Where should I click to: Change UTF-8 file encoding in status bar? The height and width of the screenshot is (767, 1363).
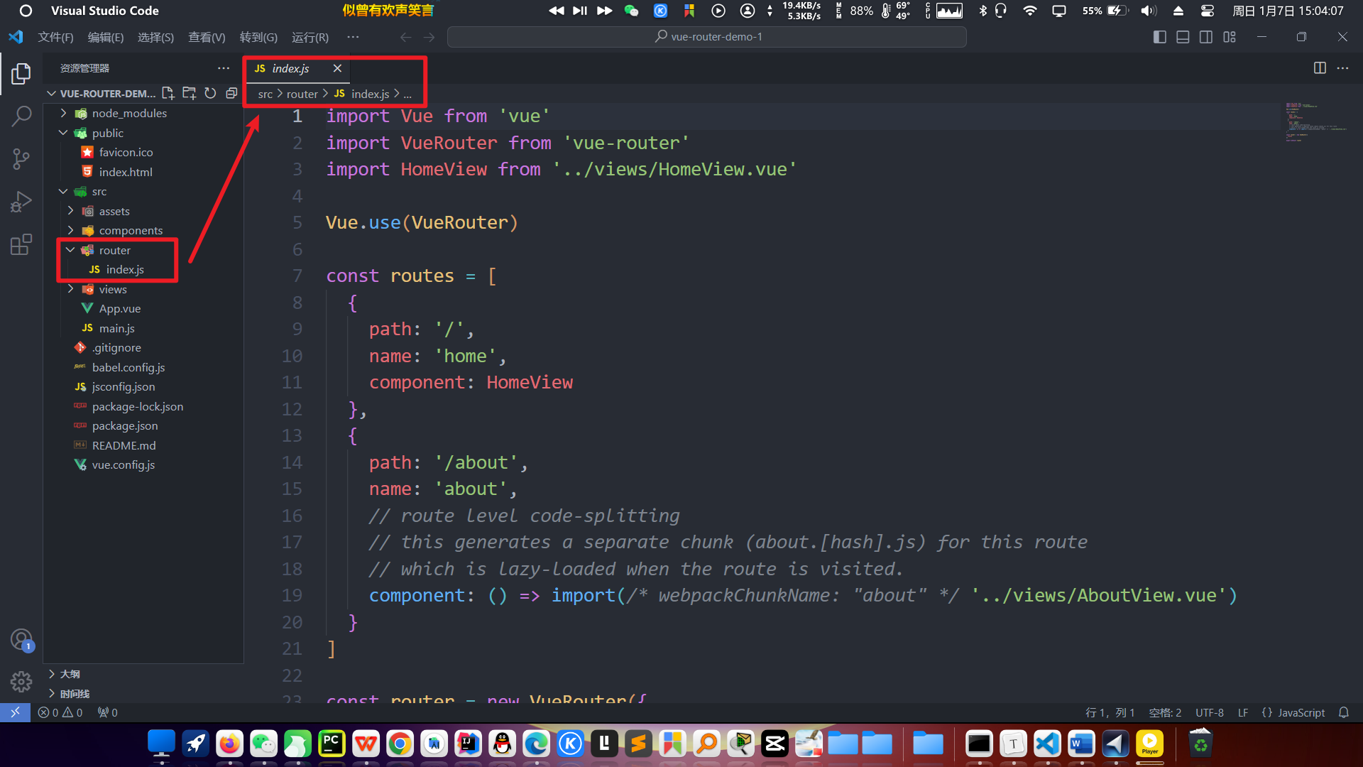coord(1210,712)
